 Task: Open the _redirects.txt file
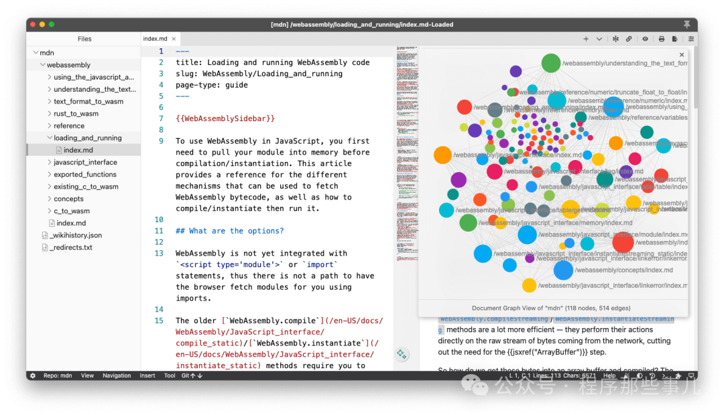[x=84, y=247]
